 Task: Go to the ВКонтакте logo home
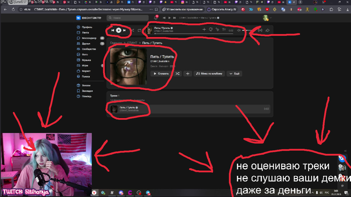89,18
